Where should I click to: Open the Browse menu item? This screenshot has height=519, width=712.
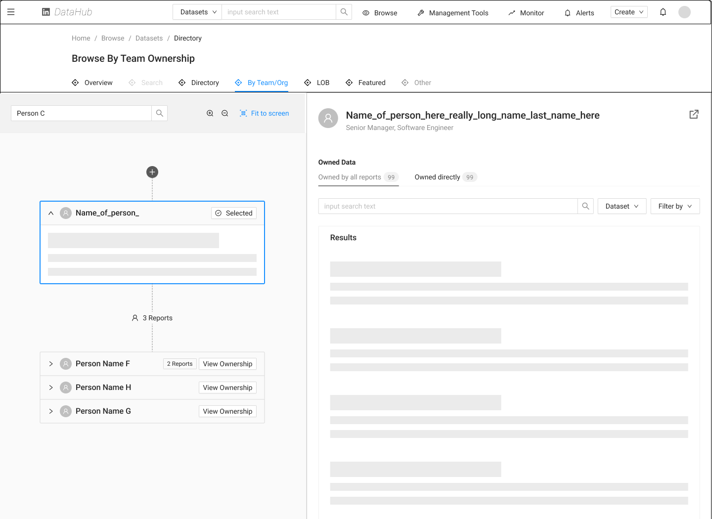pyautogui.click(x=380, y=13)
